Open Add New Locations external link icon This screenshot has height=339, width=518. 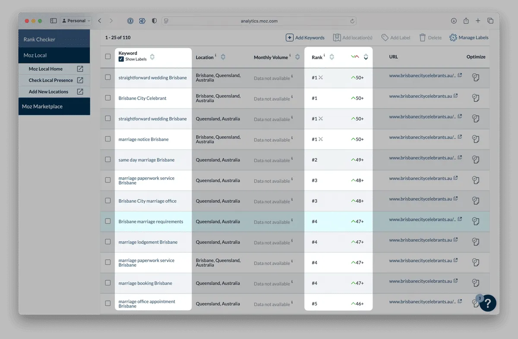80,91
